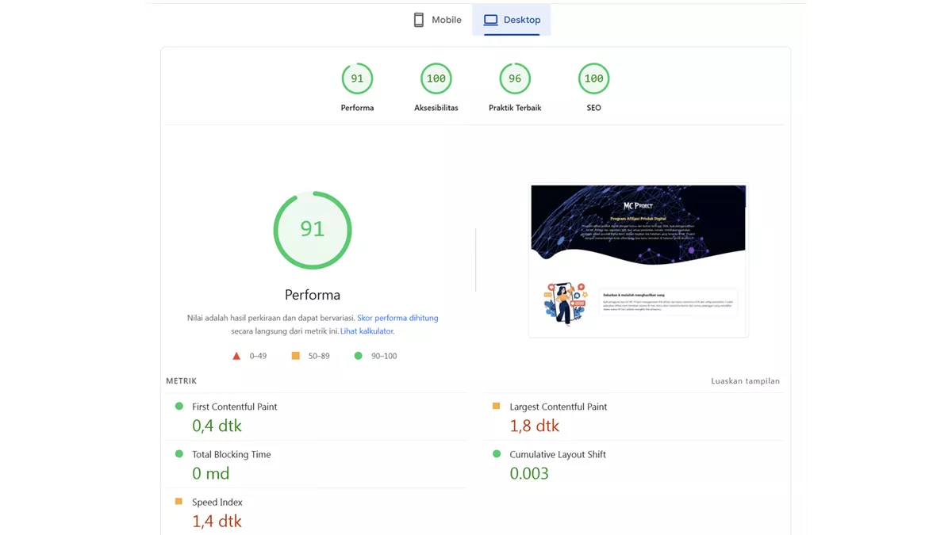Click the Praktik Terbaik gauge showing 96
The image size is (952, 535).
[x=514, y=78]
